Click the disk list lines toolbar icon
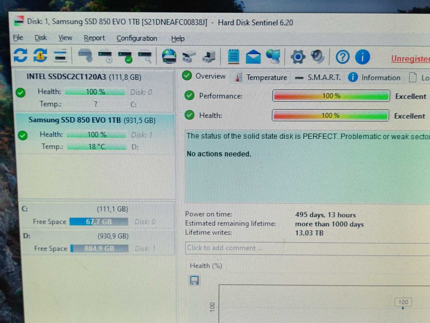This screenshot has width=430, height=323. tap(60, 56)
